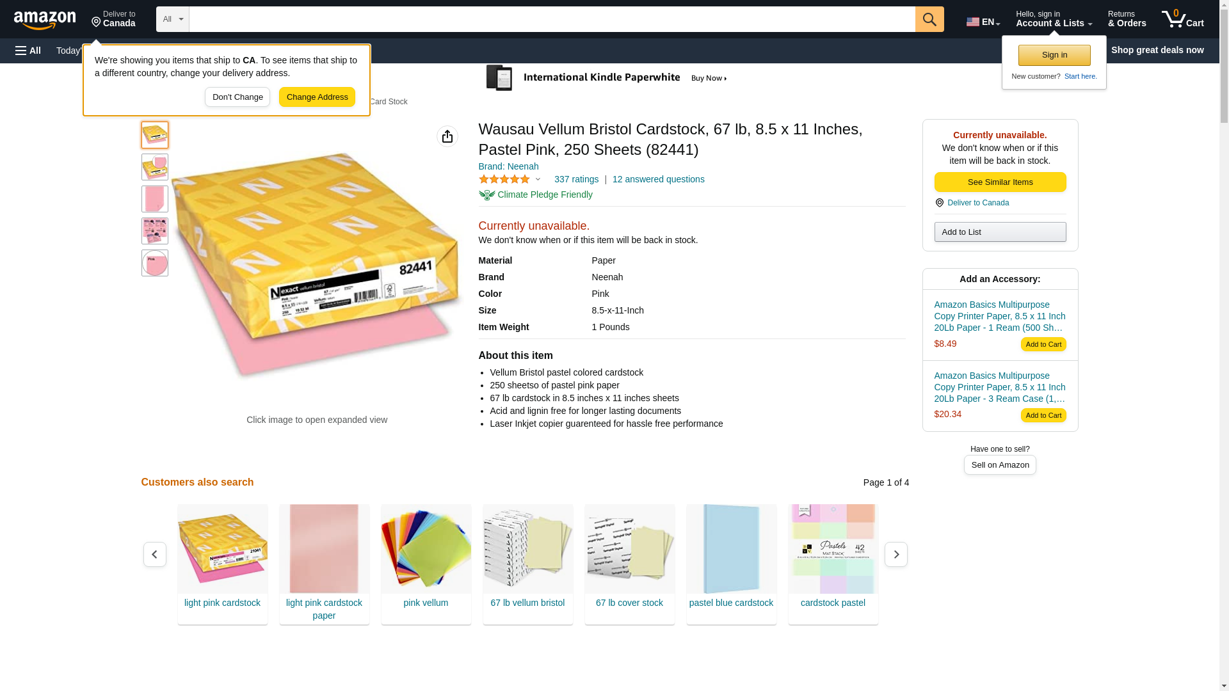Screen dimensions: 1229x691
Task: Open Account & Lists menu
Action: [x=1054, y=19]
